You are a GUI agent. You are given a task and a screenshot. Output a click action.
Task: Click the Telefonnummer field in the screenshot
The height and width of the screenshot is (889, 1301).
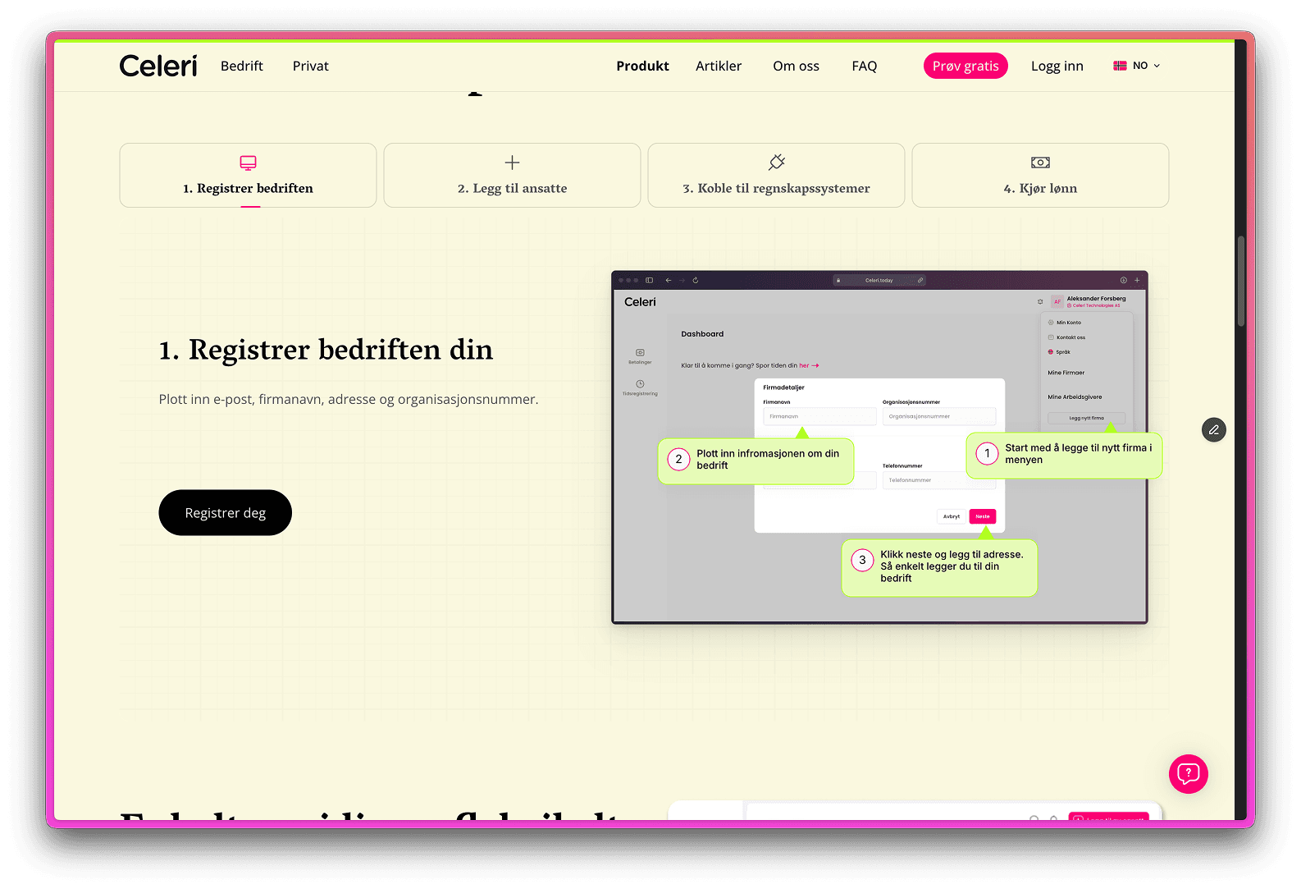939,480
